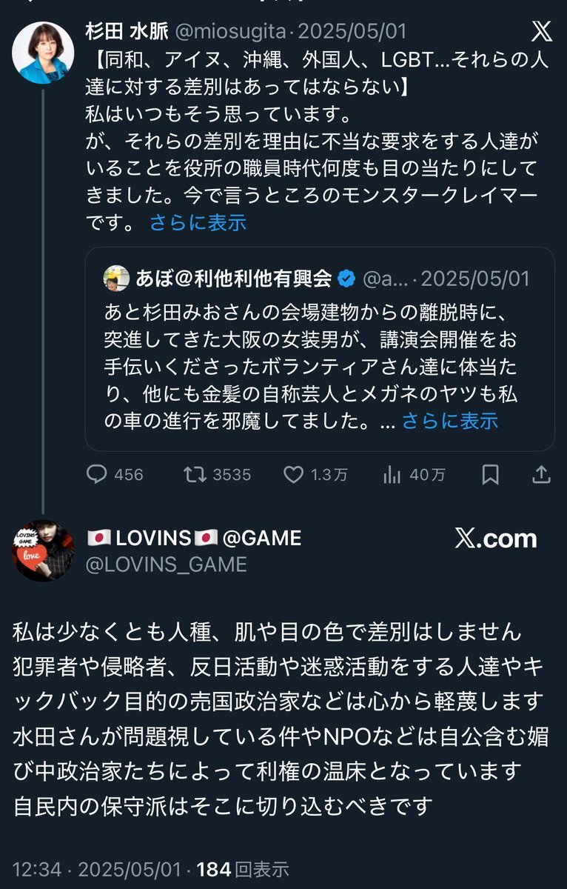Screen dimensions: 567x889
Task: Click the blue verified badge on quoted tweet
Action: coord(346,279)
